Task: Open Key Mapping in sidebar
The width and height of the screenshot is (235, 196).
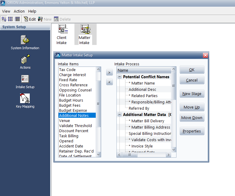Action: (x=25, y=101)
